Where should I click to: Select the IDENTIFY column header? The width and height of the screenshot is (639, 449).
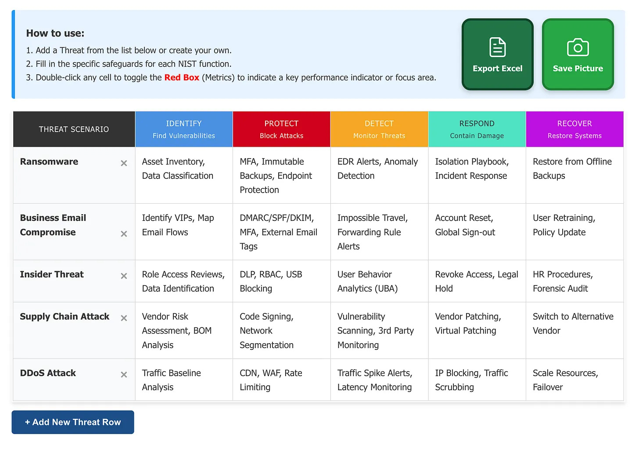coord(184,129)
